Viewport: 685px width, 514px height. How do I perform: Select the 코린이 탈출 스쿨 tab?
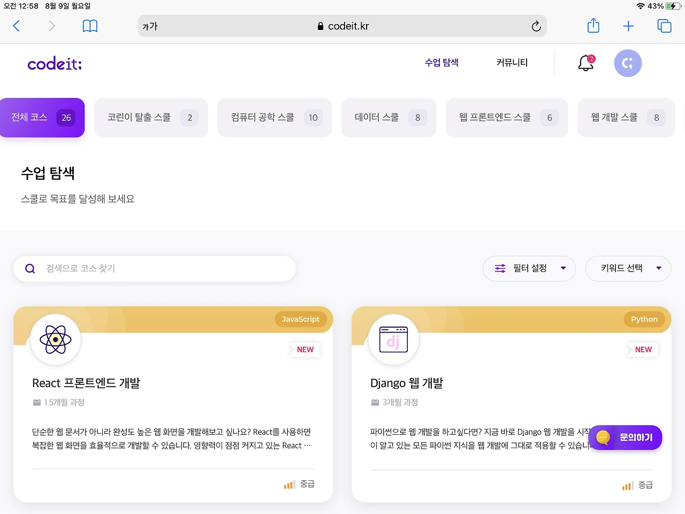point(151,117)
